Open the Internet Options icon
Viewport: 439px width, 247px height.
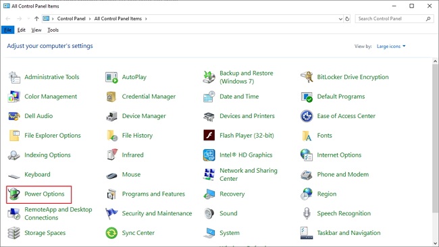tap(307, 155)
